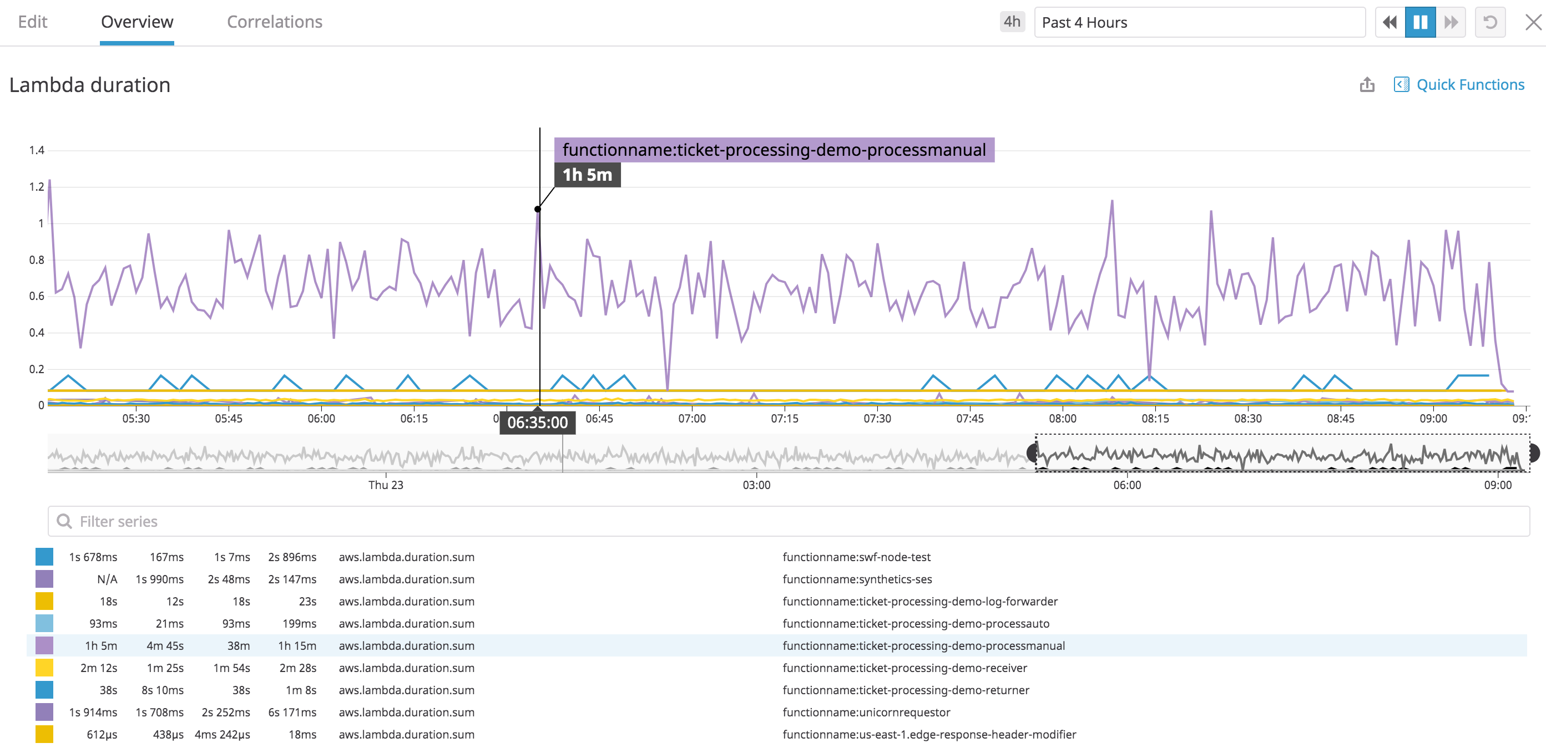Click the rewind time icon

pos(1391,22)
